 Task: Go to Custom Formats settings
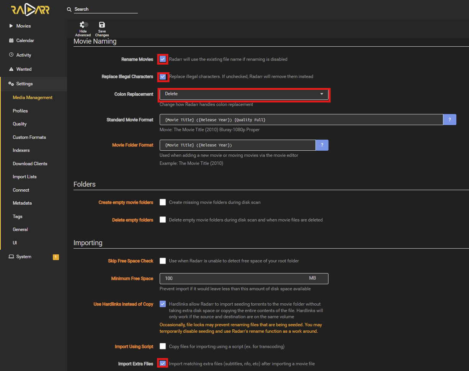pyautogui.click(x=29, y=137)
